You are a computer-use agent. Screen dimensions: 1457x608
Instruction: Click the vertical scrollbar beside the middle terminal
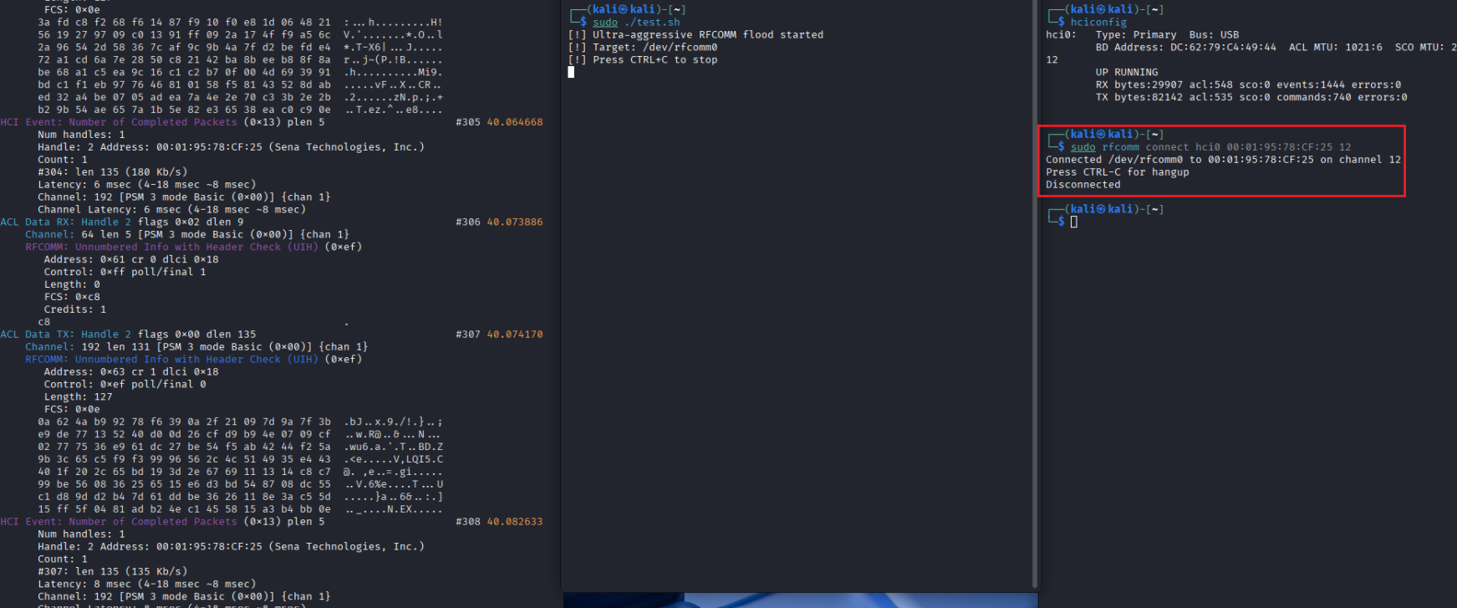click(1035, 293)
